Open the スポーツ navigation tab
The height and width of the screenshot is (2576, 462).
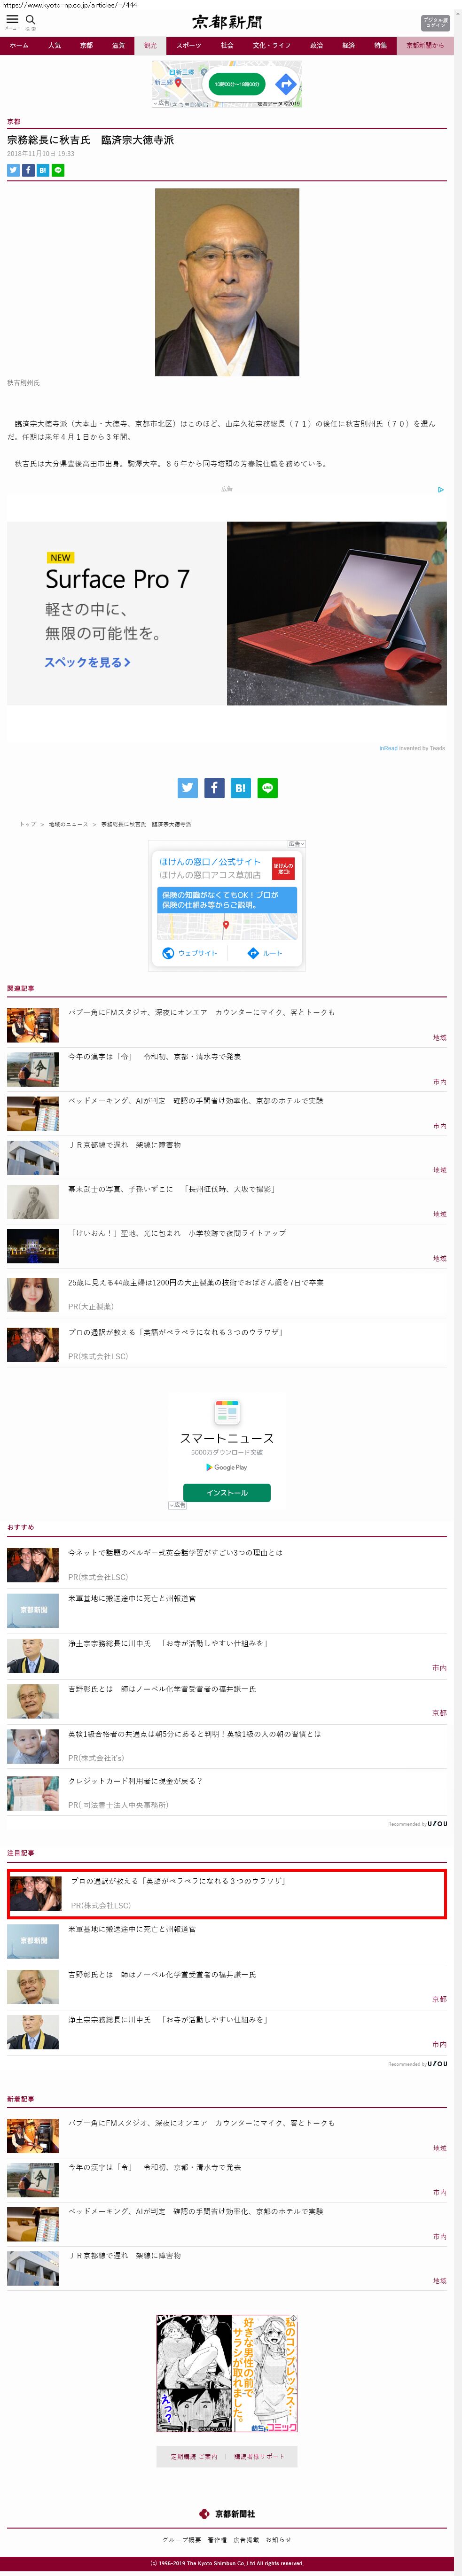188,45
